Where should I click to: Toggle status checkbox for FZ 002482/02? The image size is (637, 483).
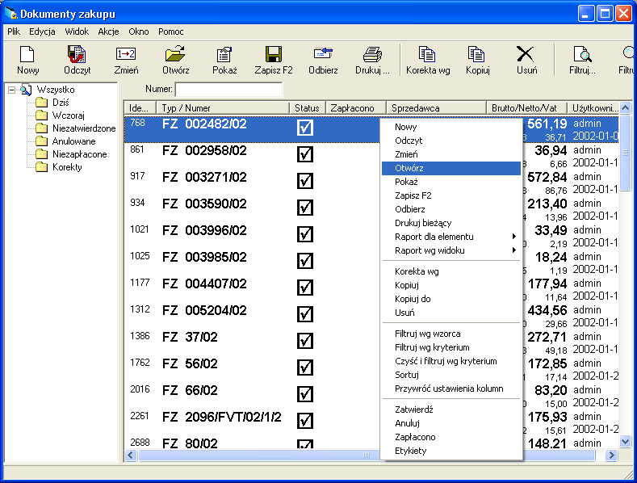tap(304, 128)
